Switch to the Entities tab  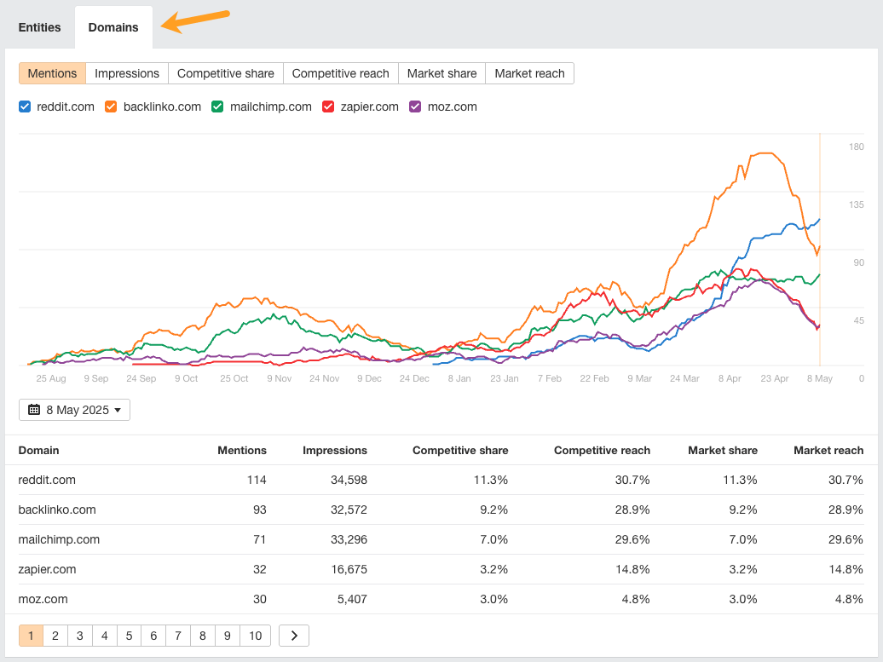39,27
